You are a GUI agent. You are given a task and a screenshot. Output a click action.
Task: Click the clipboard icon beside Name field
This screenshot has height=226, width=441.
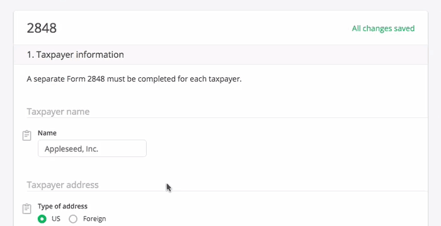pyautogui.click(x=26, y=136)
